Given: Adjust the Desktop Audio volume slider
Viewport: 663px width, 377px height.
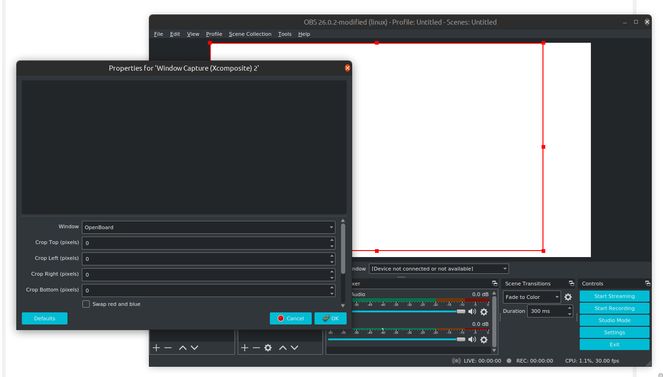Looking at the screenshot, I should [x=461, y=311].
